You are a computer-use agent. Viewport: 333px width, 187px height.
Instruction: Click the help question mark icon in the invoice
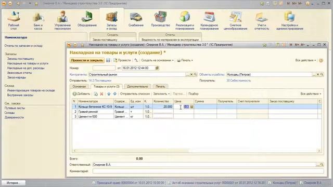pyautogui.click(x=321, y=60)
